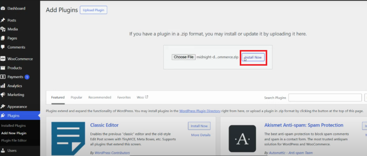Click the Dashboard gauge icon in sidebar
The height and width of the screenshot is (156, 367).
pyautogui.click(x=3, y=8)
